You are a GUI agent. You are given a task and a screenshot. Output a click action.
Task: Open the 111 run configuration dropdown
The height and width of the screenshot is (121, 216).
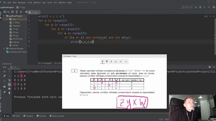coord(187,7)
